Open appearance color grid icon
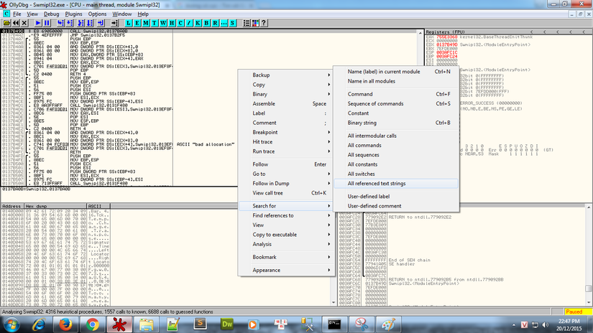 (256, 23)
